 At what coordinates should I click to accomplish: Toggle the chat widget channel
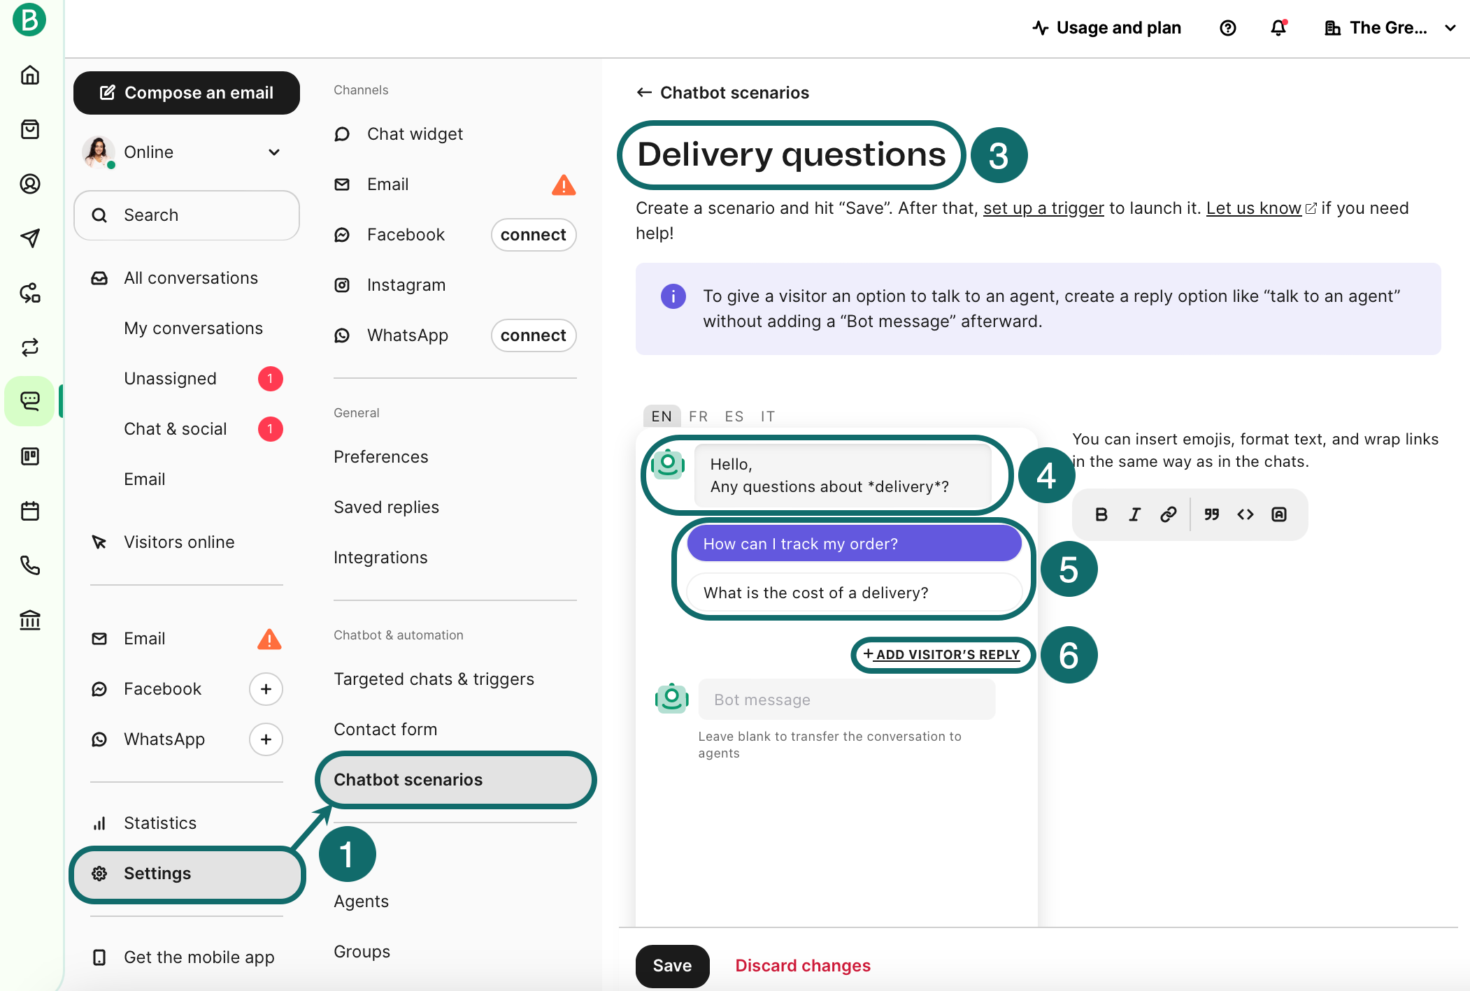(415, 133)
